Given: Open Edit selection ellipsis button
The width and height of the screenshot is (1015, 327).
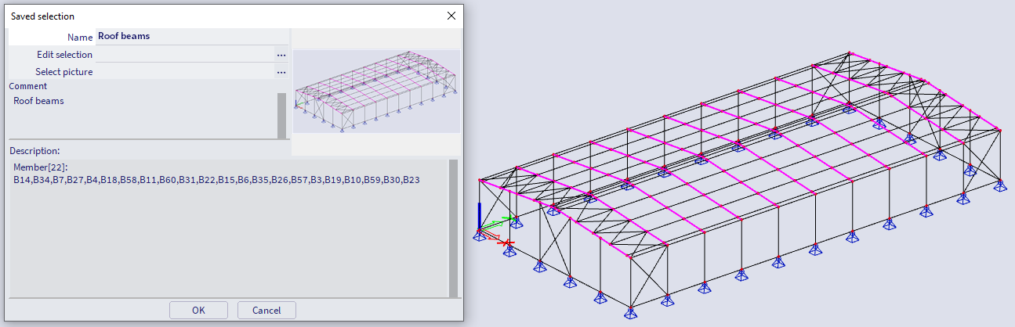Looking at the screenshot, I should 281,55.
